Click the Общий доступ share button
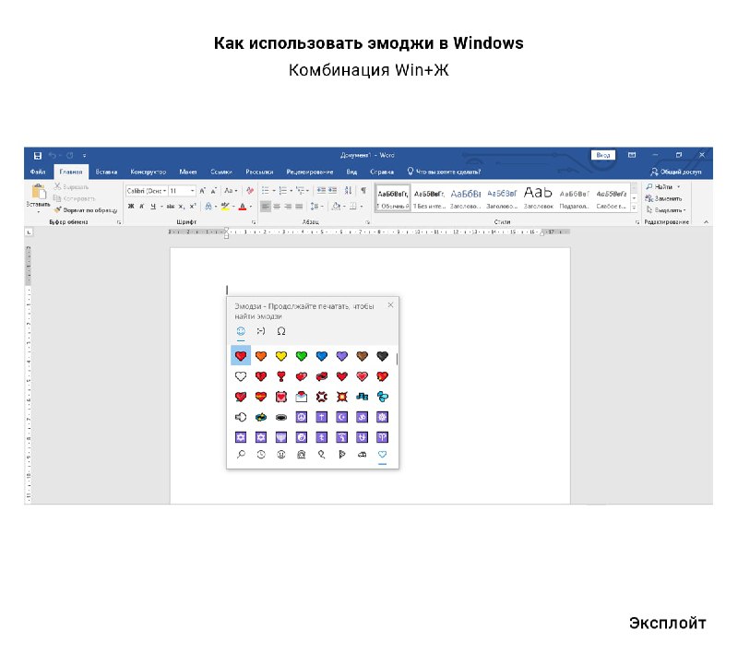This screenshot has height=654, width=738. click(676, 172)
